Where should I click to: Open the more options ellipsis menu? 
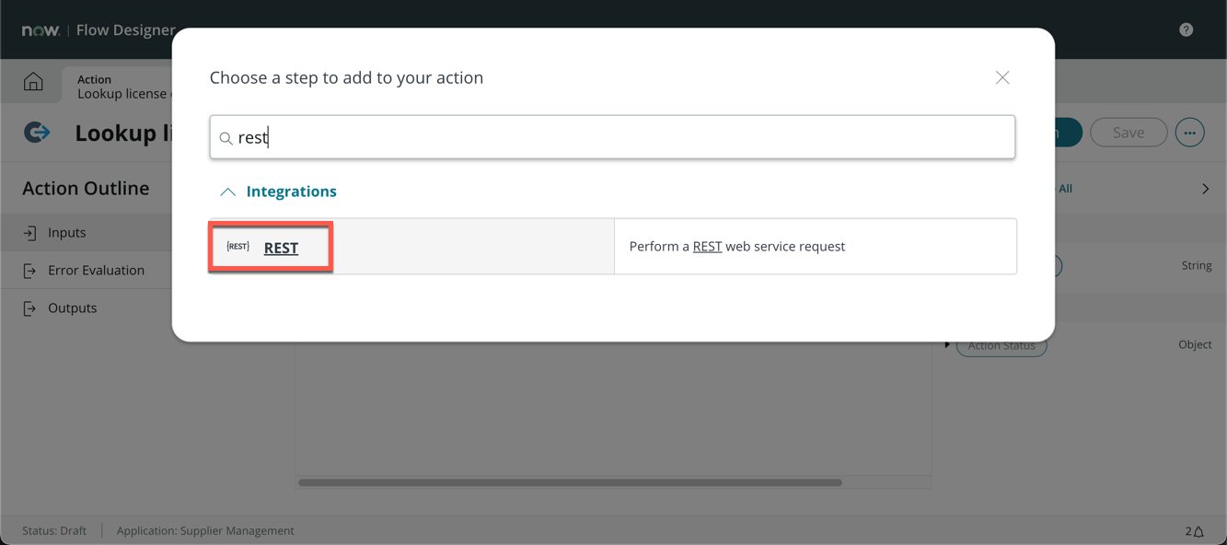[x=1189, y=133]
